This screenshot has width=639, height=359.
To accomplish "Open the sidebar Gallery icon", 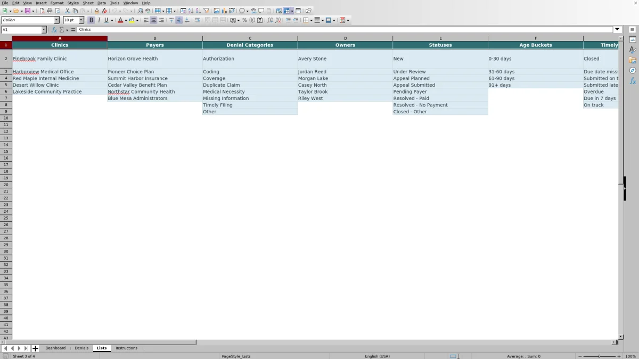I will pos(633,60).
